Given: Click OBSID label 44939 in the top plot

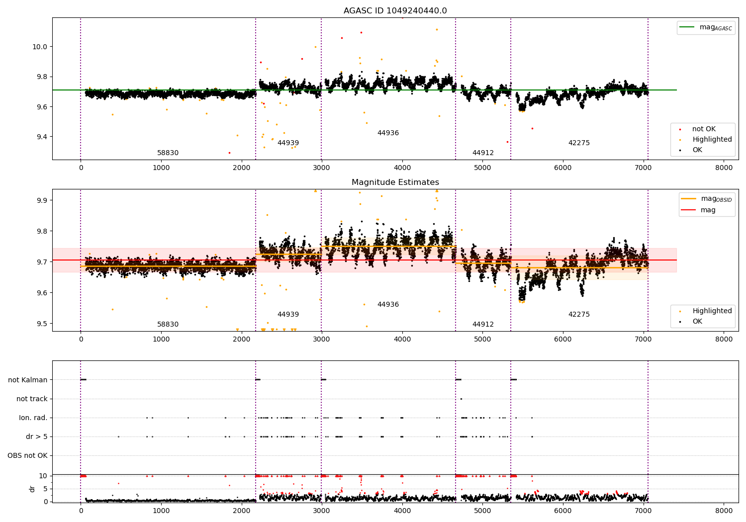Looking at the screenshot, I should tap(288, 143).
